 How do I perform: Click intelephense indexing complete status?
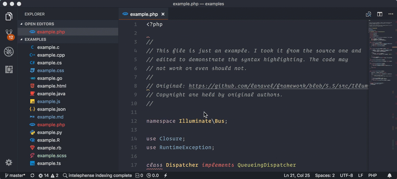(x=97, y=175)
